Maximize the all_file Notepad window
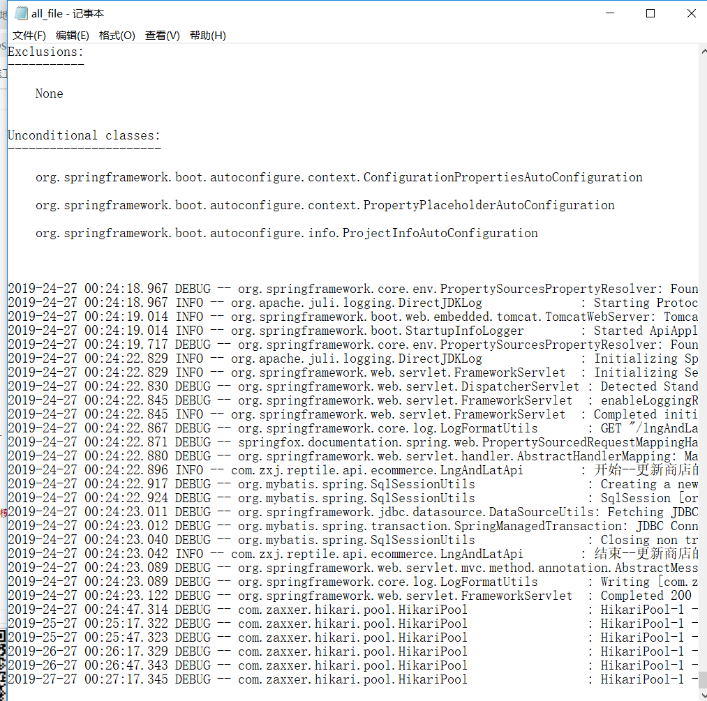Screen dimensions: 707x701 pos(650,13)
